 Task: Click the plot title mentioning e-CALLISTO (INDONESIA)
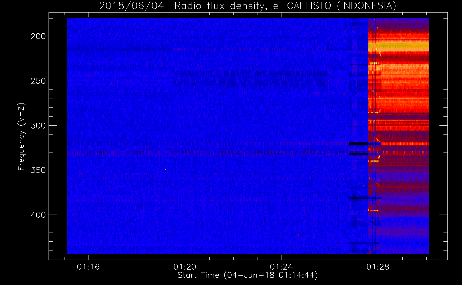[x=248, y=6]
